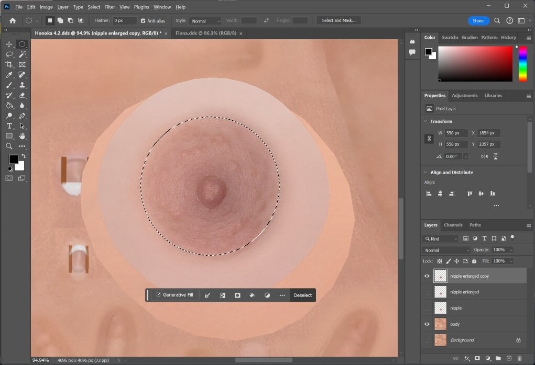The image size is (535, 365).
Task: Click the Share button
Action: click(478, 21)
